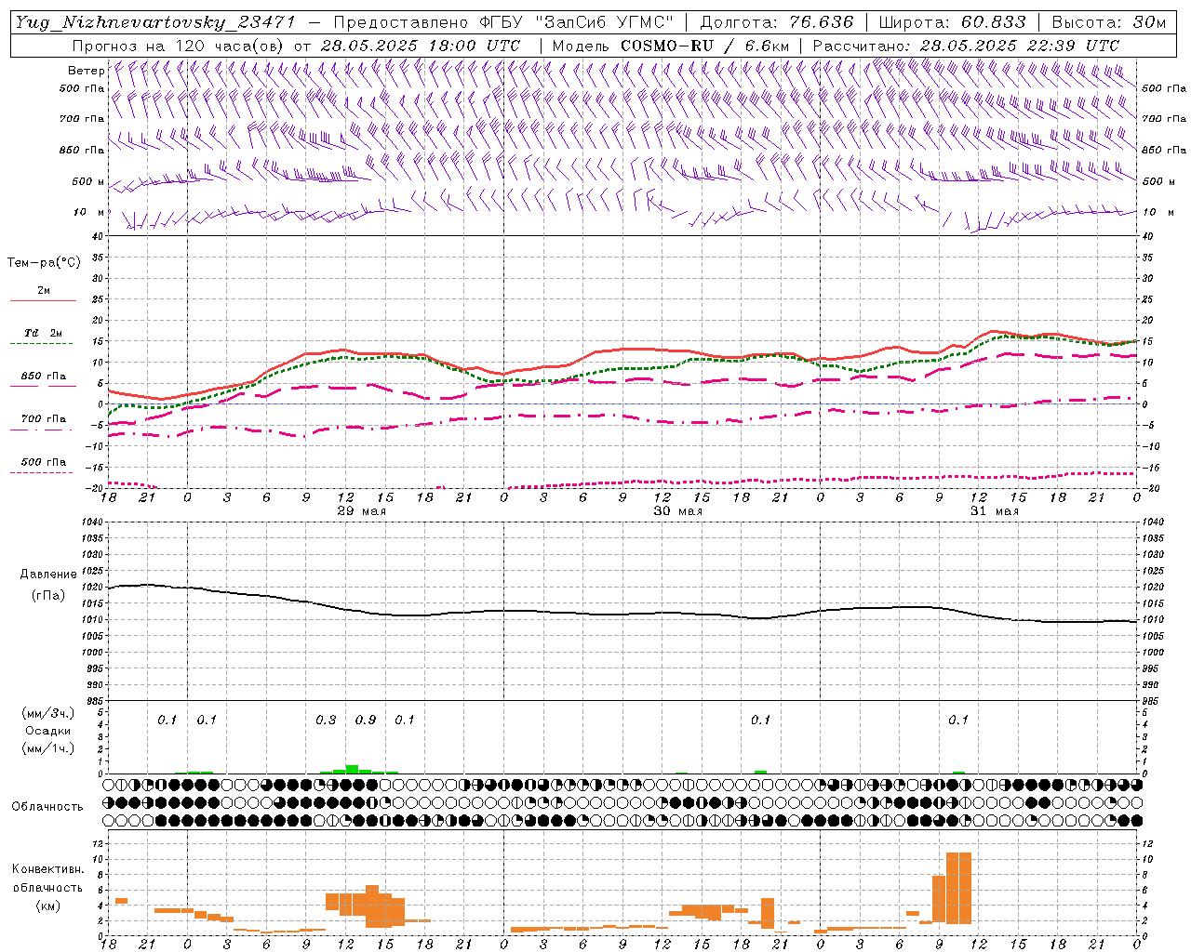
Task: Select the 31 мая date label
Action: point(995,511)
